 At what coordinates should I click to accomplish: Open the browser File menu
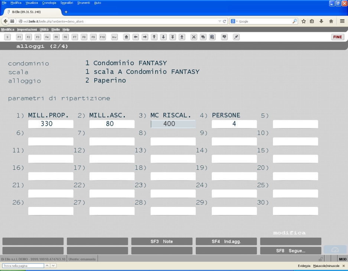[x=4, y=3]
